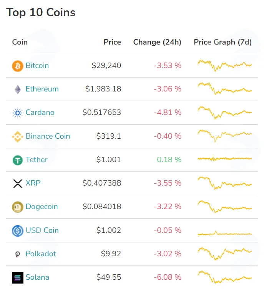Click the Coin column header
This screenshot has width=264, height=292.
point(20,42)
